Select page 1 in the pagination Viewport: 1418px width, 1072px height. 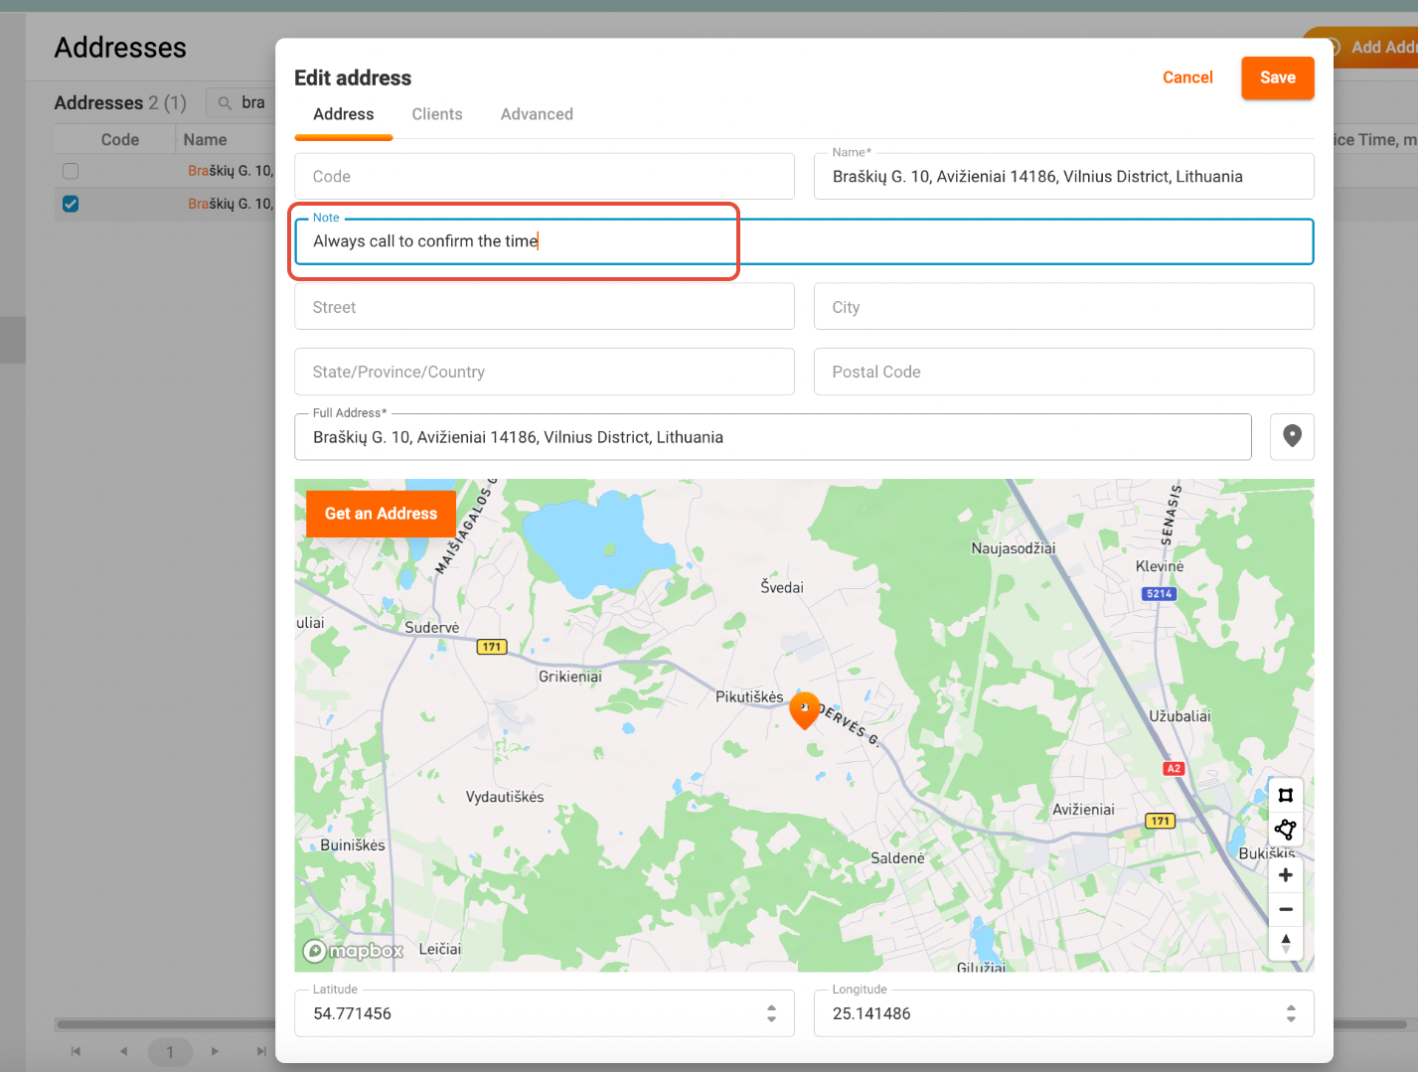[170, 1051]
